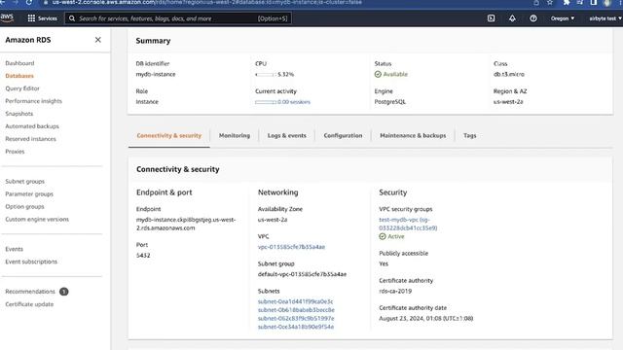Select the PostgreSQL engine value
623x350 pixels.
point(390,102)
